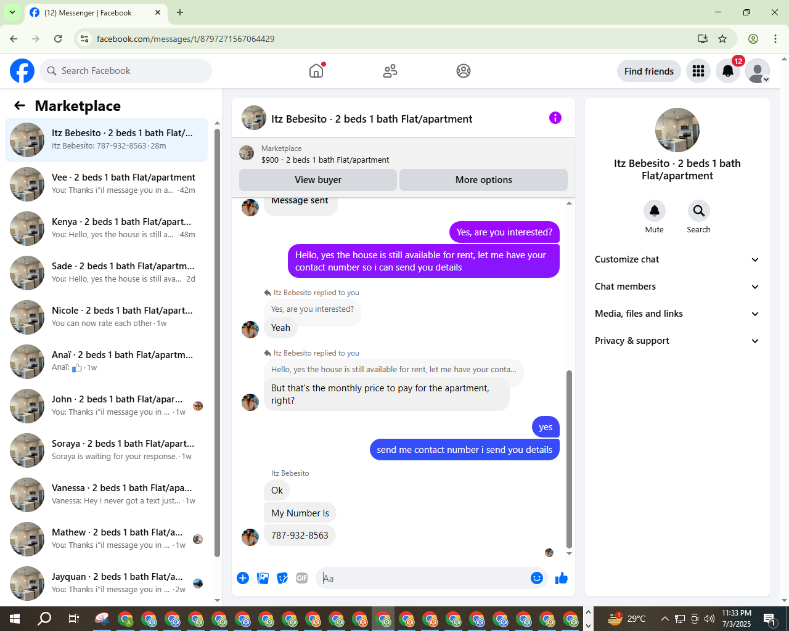This screenshot has width=789, height=631.
Task: Go to the Home feed icon
Action: [x=316, y=71]
